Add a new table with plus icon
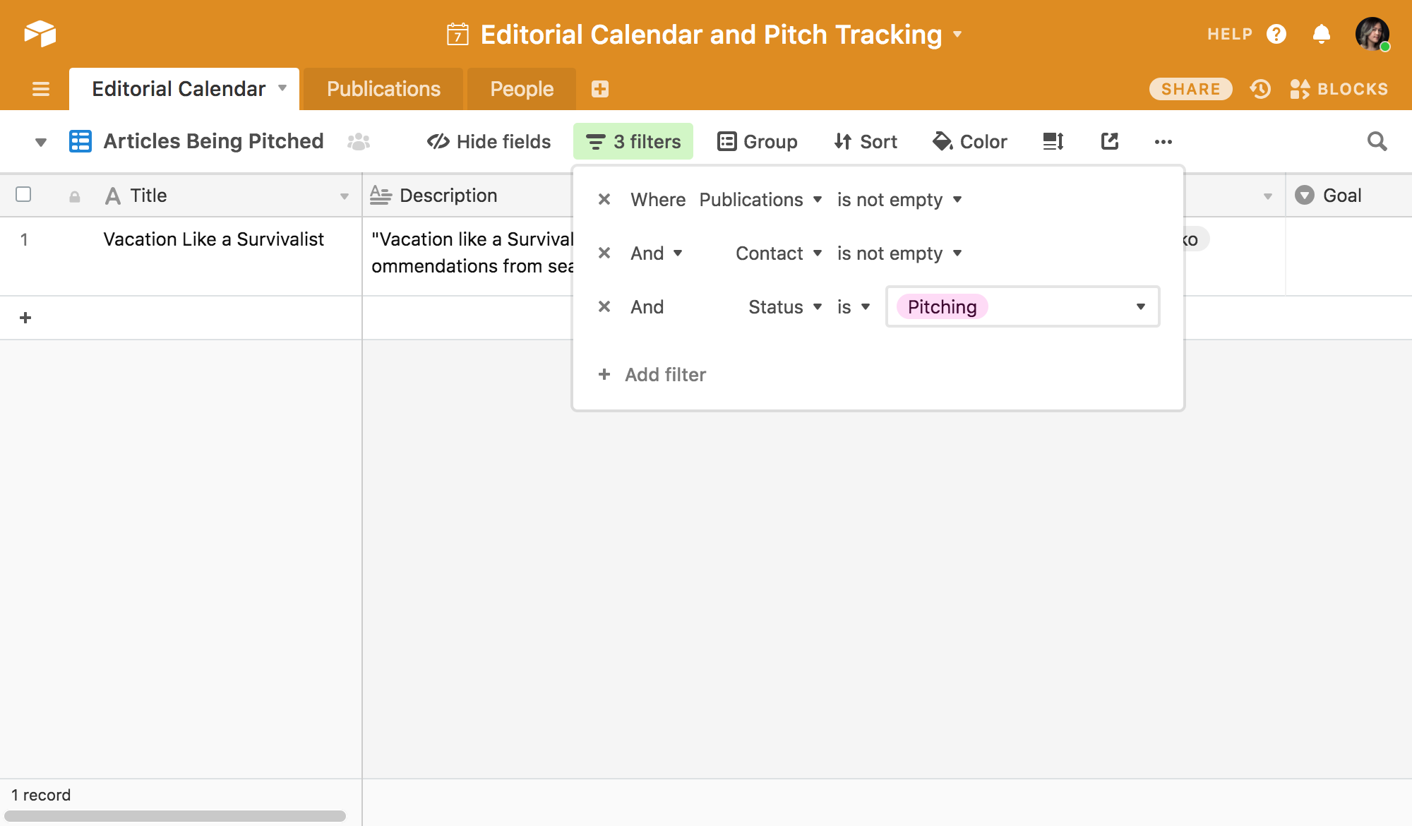This screenshot has height=826, width=1412. pos(600,89)
